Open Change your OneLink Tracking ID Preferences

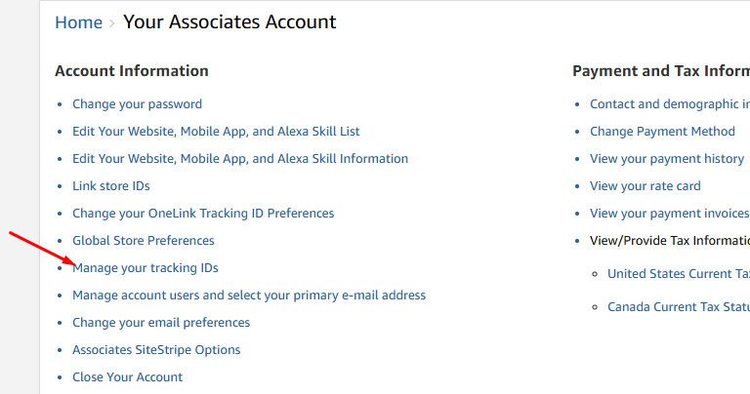coord(203,213)
